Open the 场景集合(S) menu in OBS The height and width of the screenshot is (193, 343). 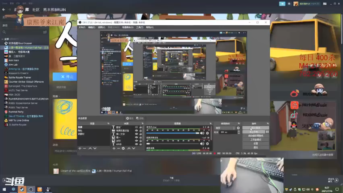pos(128,27)
